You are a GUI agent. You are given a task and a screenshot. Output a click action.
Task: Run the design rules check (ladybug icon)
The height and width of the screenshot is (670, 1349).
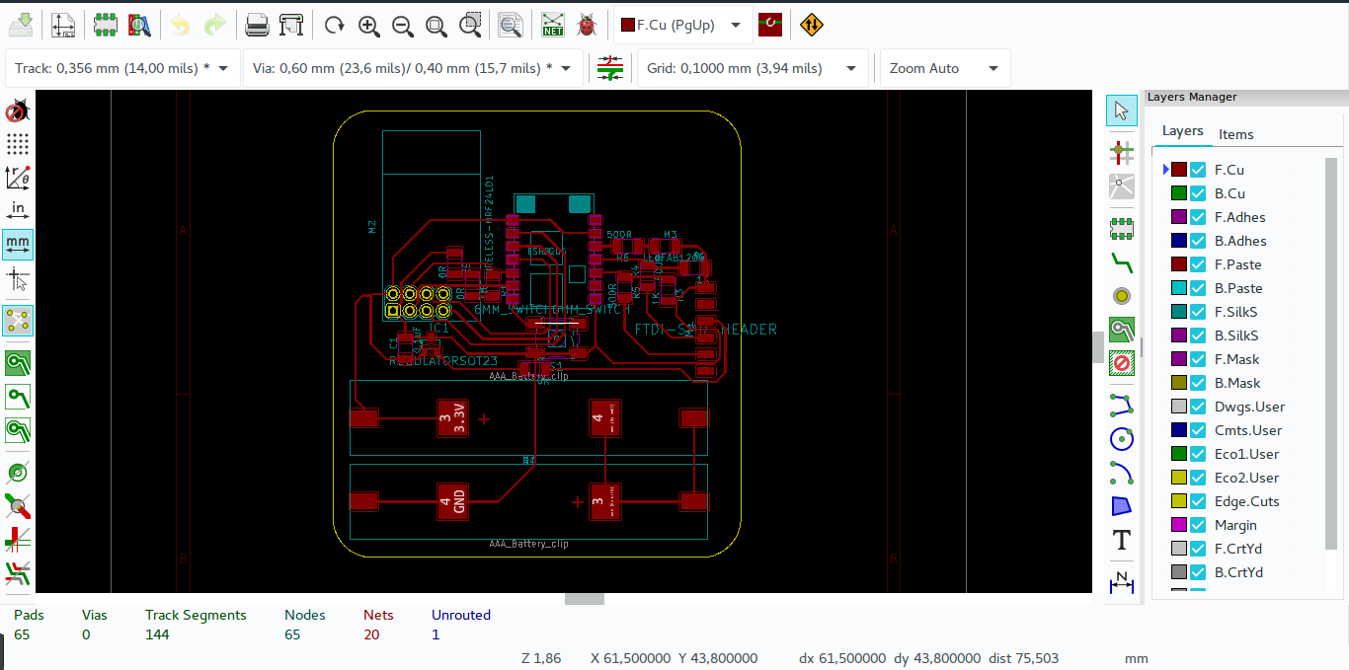coord(585,25)
